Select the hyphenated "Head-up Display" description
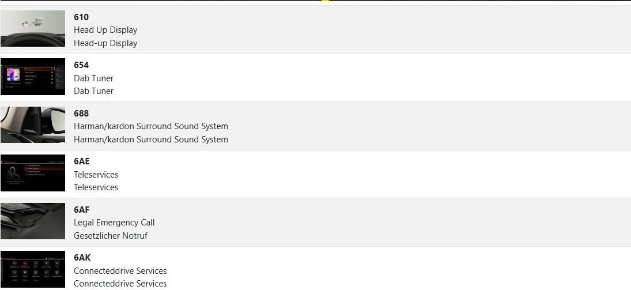Viewport: 631px width, 290px height. coord(105,43)
